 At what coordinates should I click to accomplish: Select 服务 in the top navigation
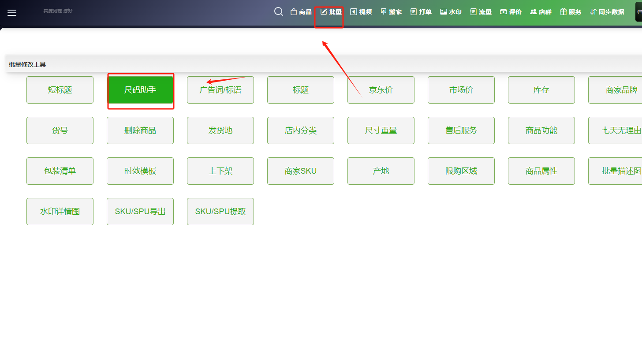tap(571, 12)
